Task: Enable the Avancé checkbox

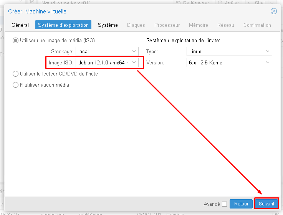Action: tap(224, 204)
